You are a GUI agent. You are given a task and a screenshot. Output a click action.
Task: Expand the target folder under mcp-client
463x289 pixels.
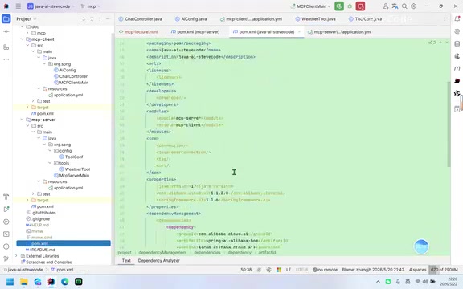[27, 108]
